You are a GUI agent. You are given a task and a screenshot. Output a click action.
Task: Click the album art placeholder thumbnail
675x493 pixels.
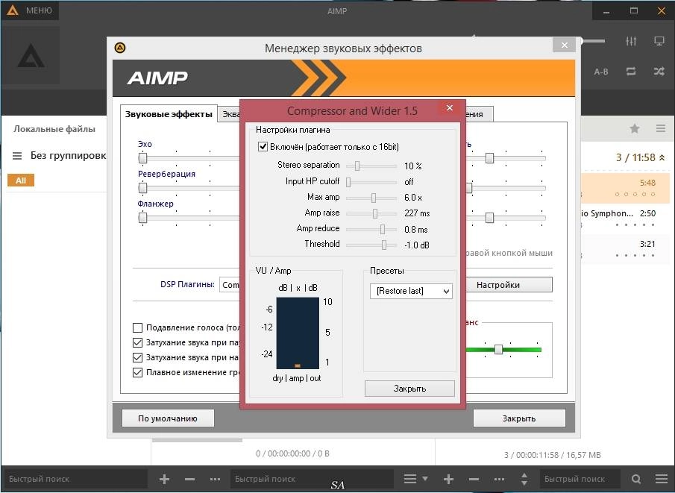coord(31,55)
